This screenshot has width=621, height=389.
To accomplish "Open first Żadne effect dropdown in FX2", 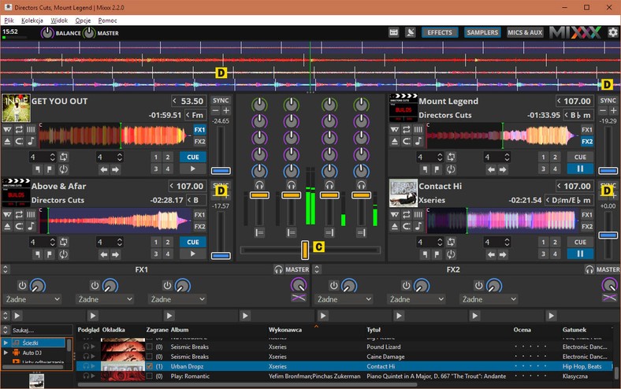I will point(344,299).
